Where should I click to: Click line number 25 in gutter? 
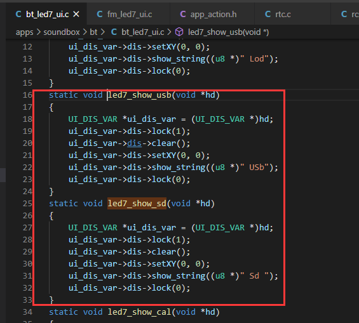[x=27, y=203]
